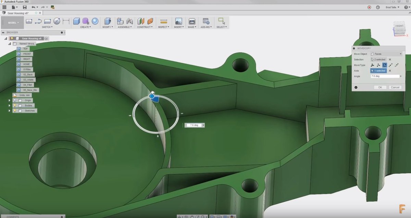Screen dimensions: 411x218
Task: Click the Plane at Angle icon
Action: coord(150,21)
